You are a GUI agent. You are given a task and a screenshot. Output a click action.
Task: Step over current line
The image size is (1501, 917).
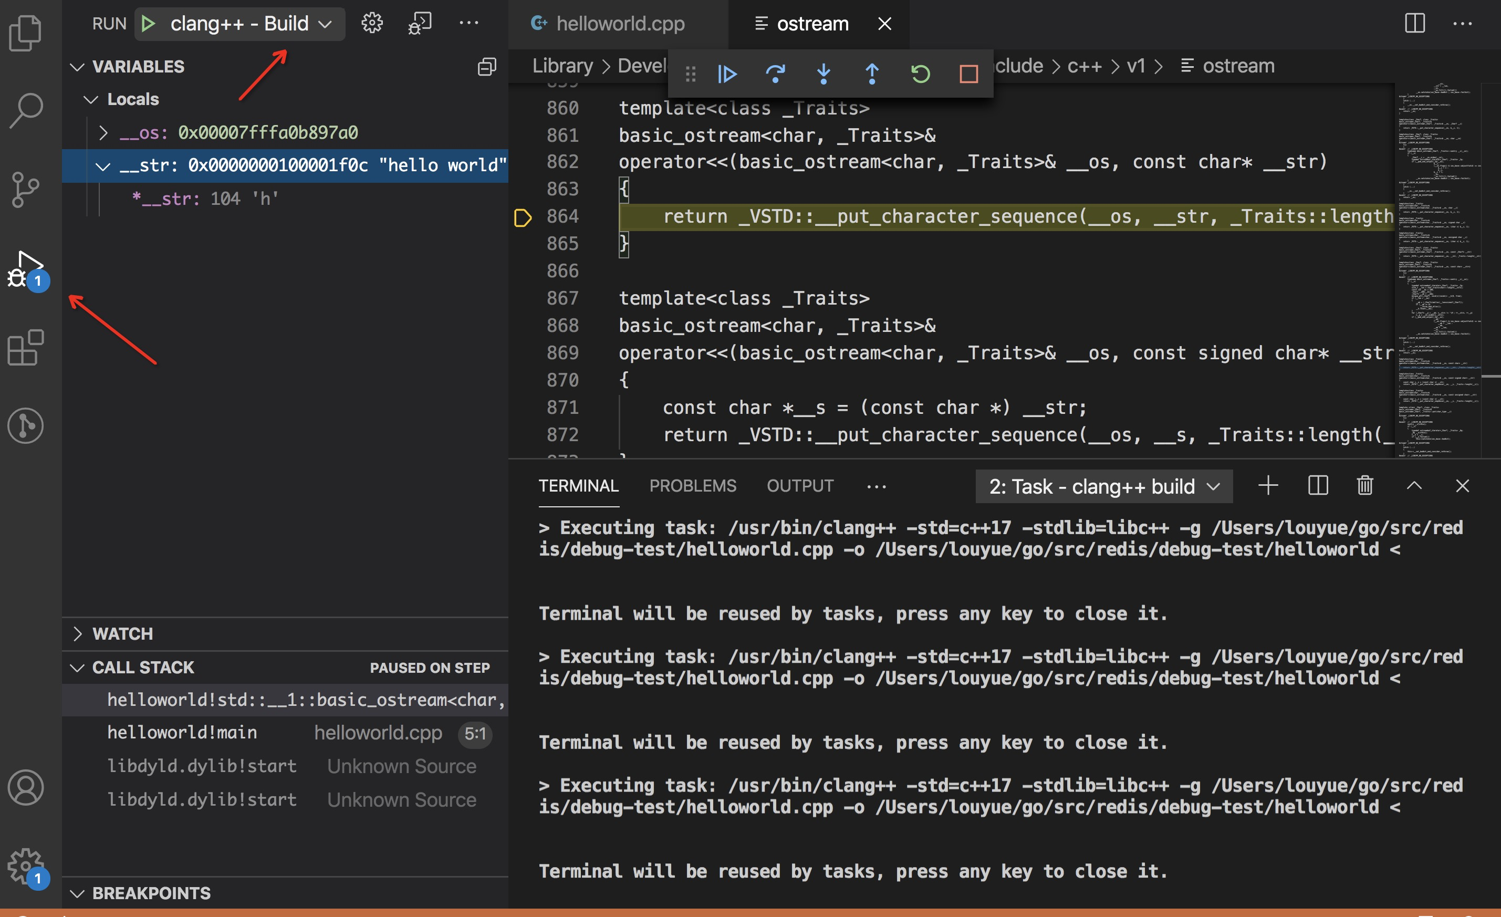pyautogui.click(x=775, y=75)
